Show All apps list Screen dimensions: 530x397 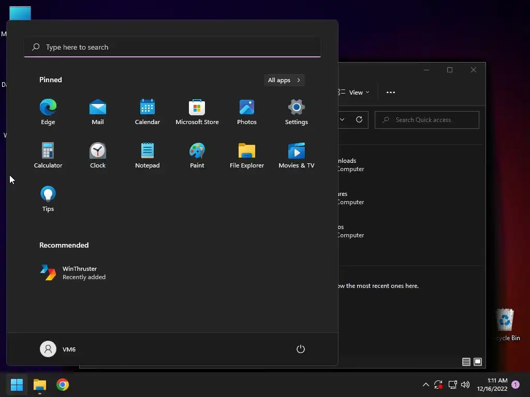(x=284, y=80)
